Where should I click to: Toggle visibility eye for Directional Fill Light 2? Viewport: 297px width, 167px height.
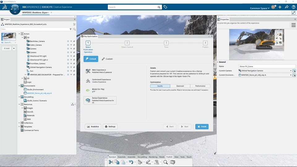click(x=71, y=60)
